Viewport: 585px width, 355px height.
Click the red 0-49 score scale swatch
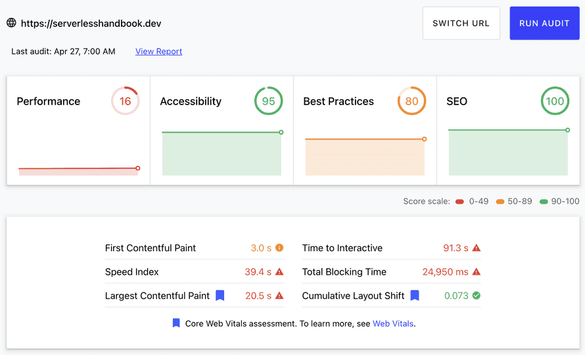click(459, 201)
